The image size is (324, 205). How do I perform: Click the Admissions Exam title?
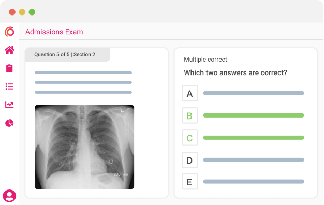[54, 32]
